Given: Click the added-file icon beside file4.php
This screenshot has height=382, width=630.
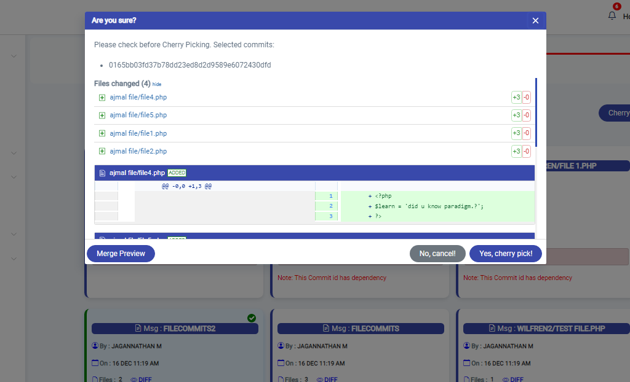Looking at the screenshot, I should click(x=102, y=98).
